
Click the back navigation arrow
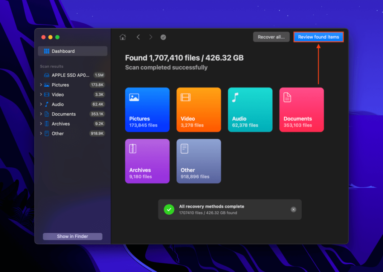[138, 37]
